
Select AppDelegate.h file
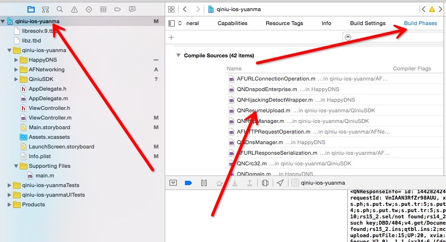point(47,89)
